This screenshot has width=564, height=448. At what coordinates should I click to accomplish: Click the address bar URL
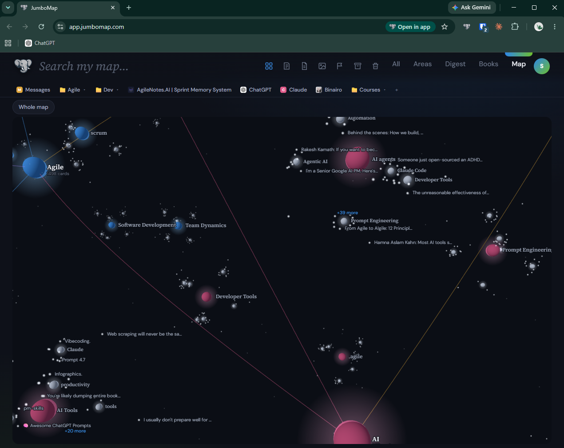click(97, 27)
